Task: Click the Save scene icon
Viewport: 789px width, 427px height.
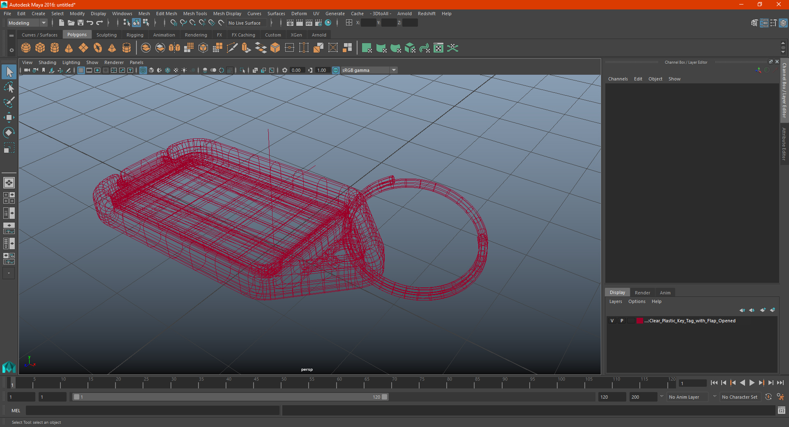Action: pos(81,23)
